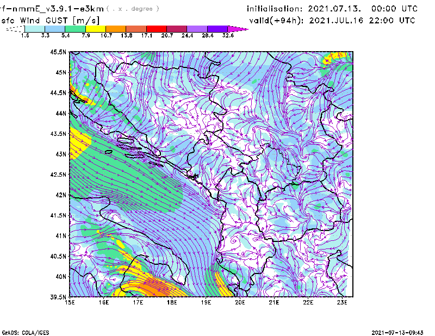Click the legend value 28.4

208,35
